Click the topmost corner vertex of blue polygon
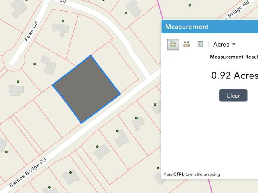The height and width of the screenshot is (193, 258). pyautogui.click(x=91, y=55)
